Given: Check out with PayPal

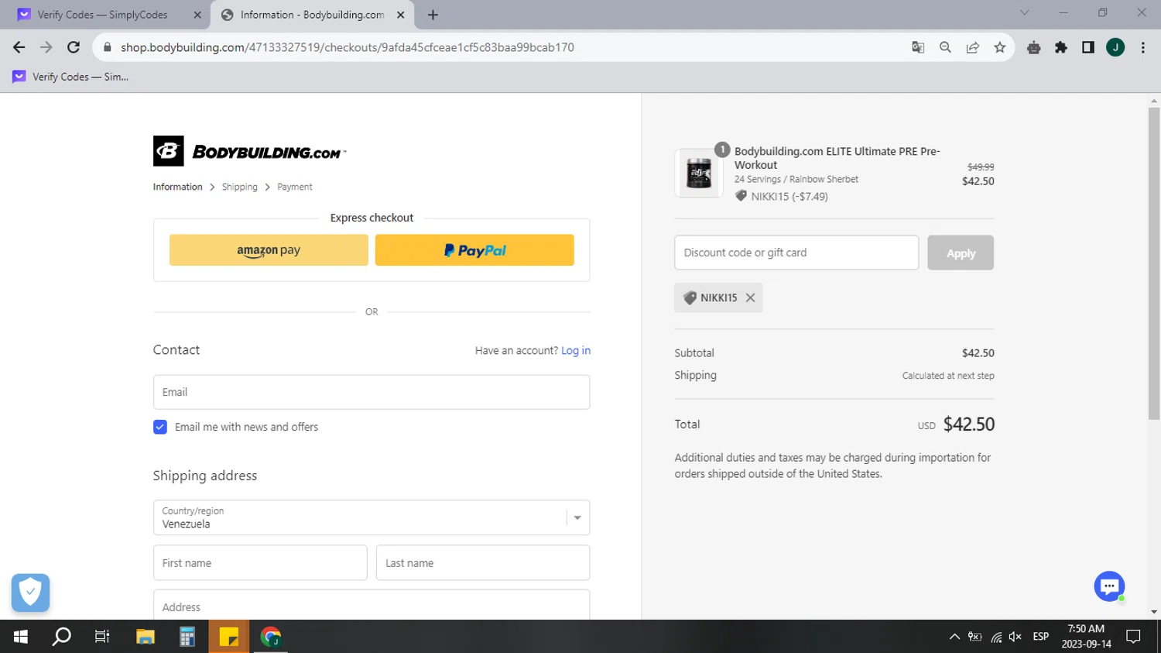Looking at the screenshot, I should [474, 250].
